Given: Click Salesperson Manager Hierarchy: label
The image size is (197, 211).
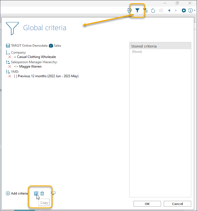Looking at the screenshot, I should coord(34,62).
